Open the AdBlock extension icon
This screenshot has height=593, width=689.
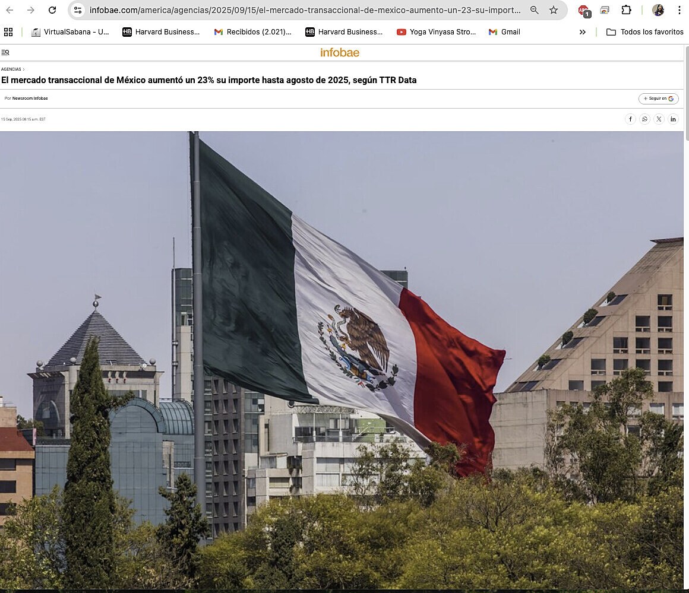tap(583, 10)
